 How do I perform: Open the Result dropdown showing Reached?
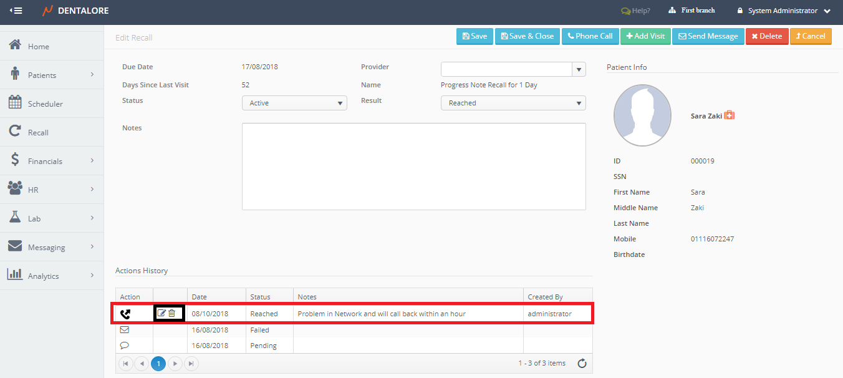click(x=513, y=103)
